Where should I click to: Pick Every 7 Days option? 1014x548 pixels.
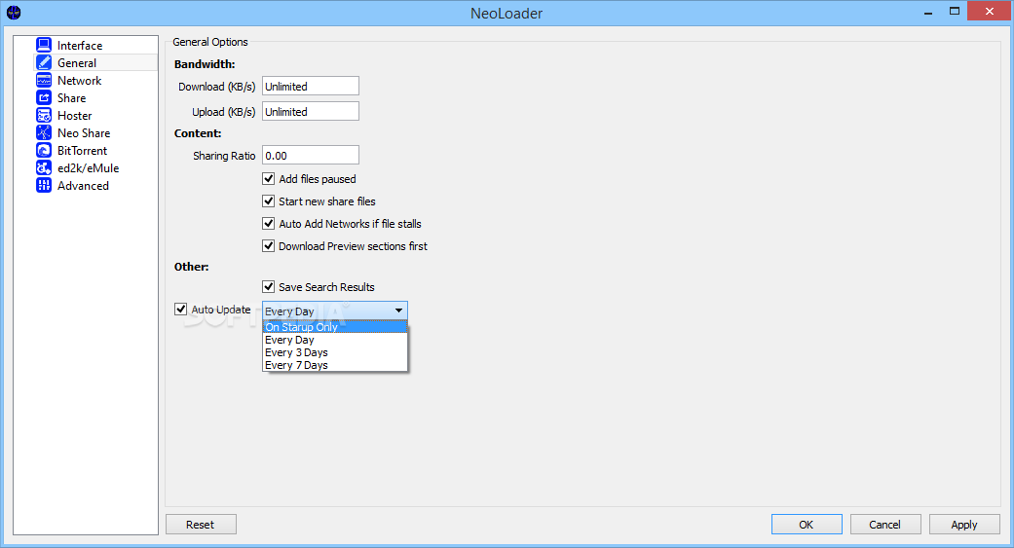(x=335, y=365)
